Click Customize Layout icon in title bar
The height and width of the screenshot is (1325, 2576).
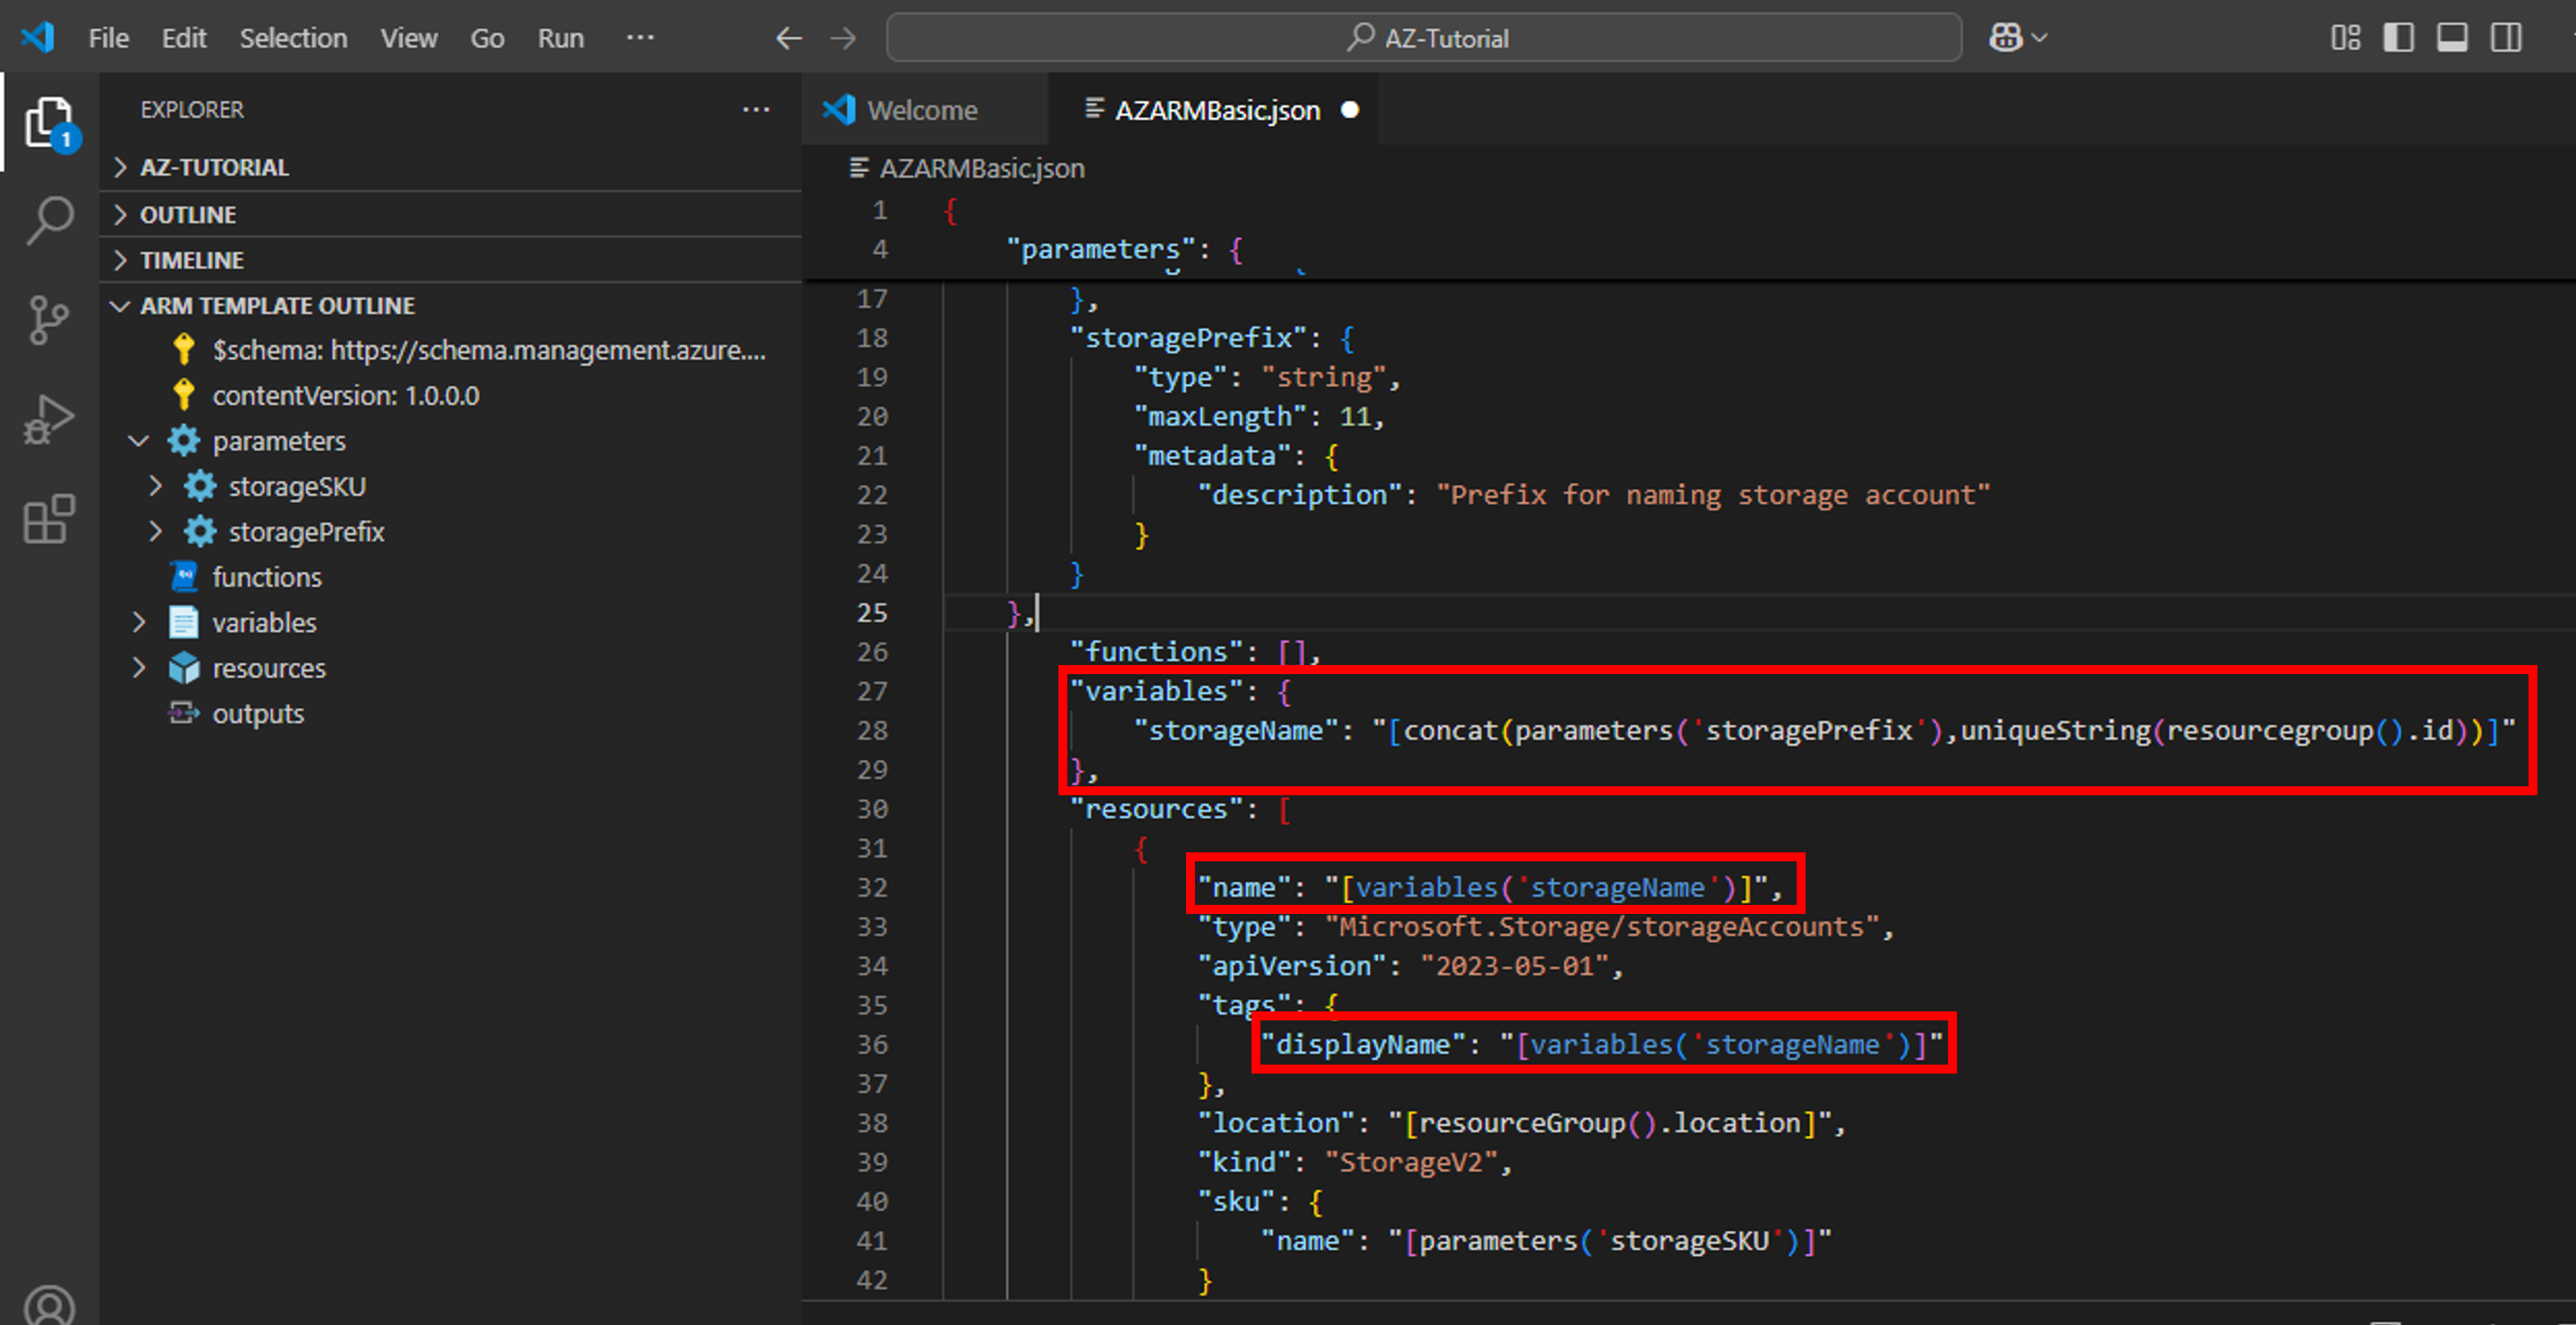(2345, 38)
